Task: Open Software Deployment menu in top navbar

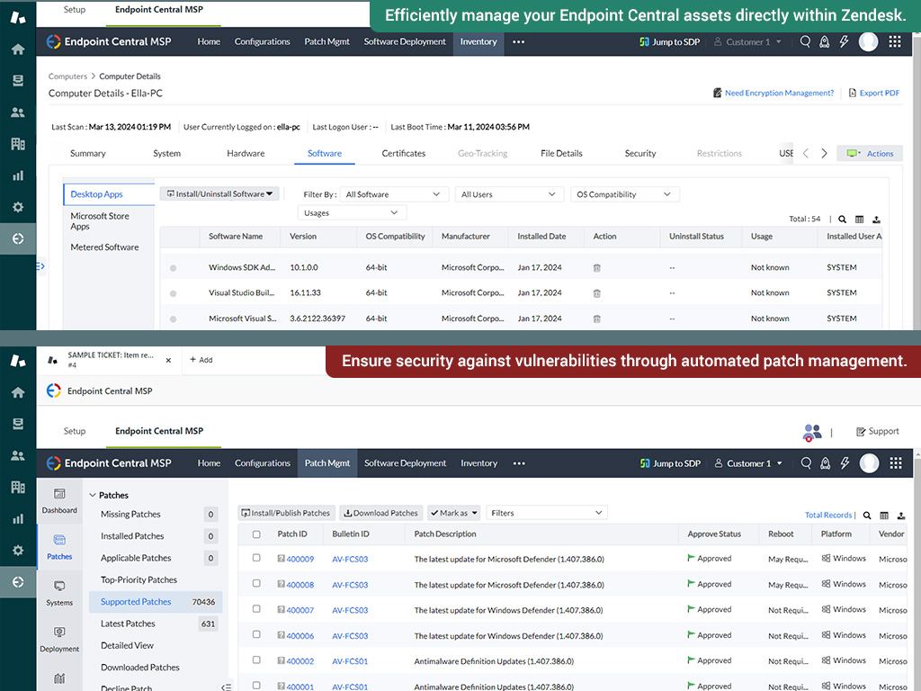Action: pos(405,41)
